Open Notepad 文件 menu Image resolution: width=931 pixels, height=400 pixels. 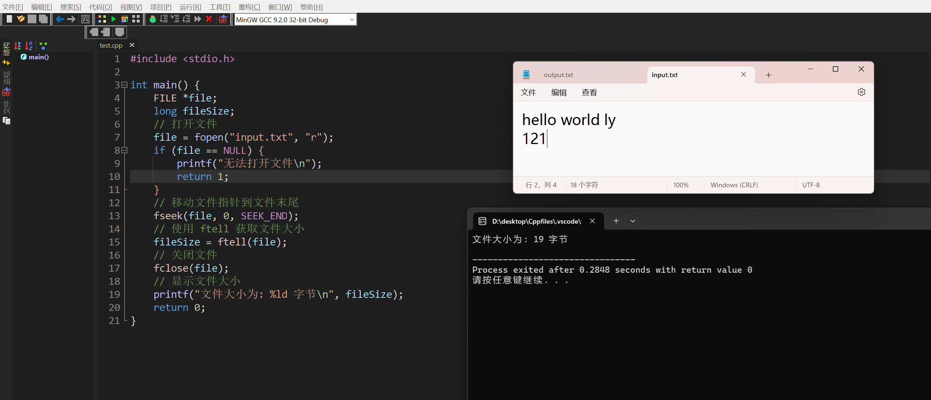528,93
